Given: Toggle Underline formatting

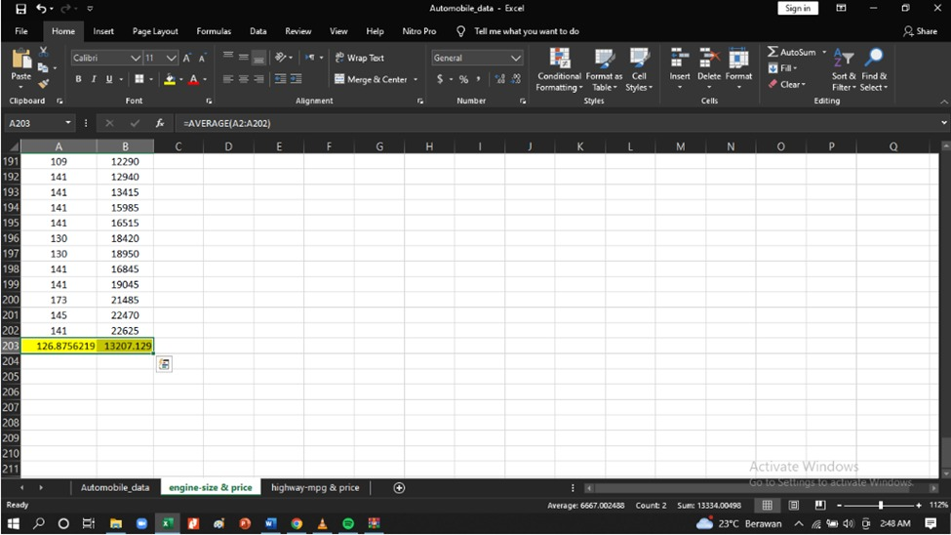Looking at the screenshot, I should click(x=109, y=79).
